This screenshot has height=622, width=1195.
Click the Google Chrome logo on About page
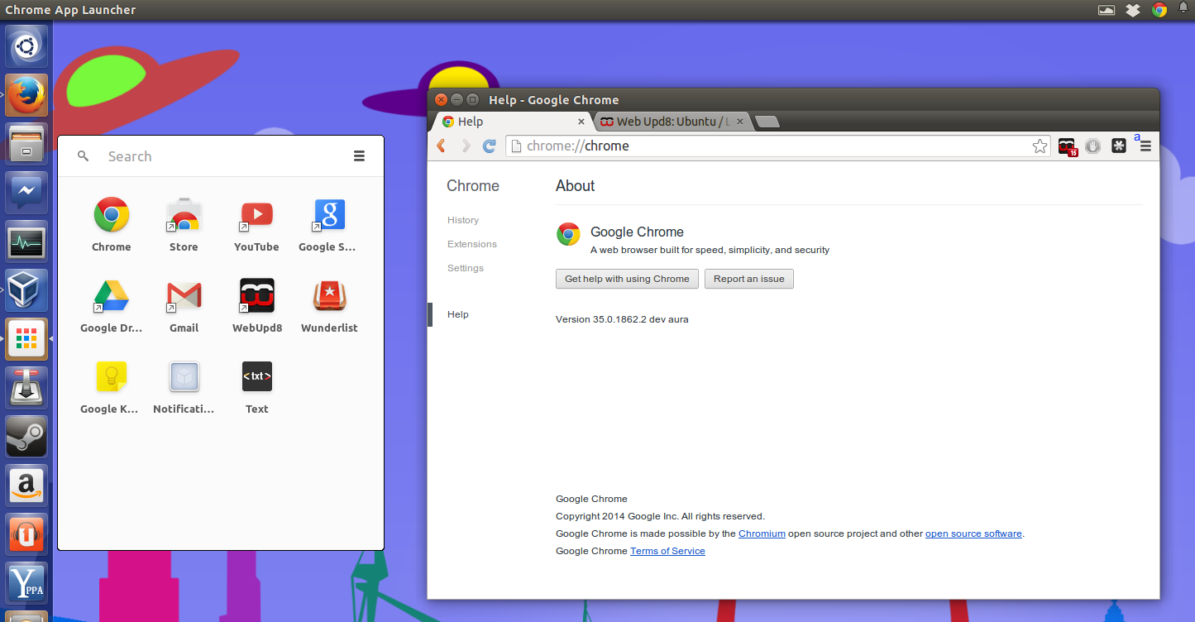point(568,234)
